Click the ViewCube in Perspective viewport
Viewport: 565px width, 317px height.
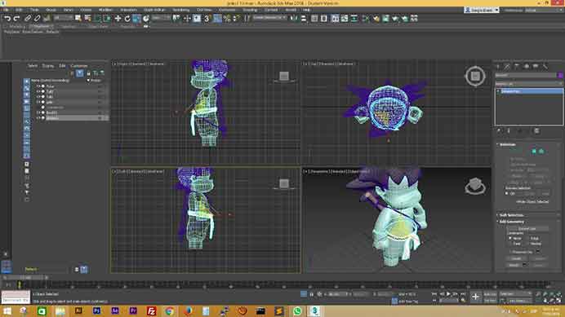click(x=475, y=186)
